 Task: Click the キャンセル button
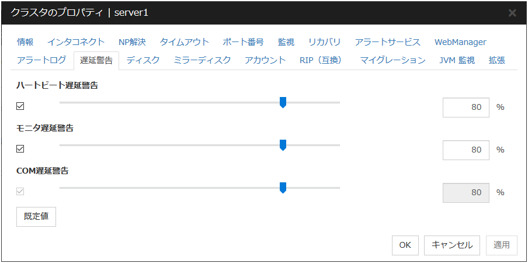(x=452, y=245)
